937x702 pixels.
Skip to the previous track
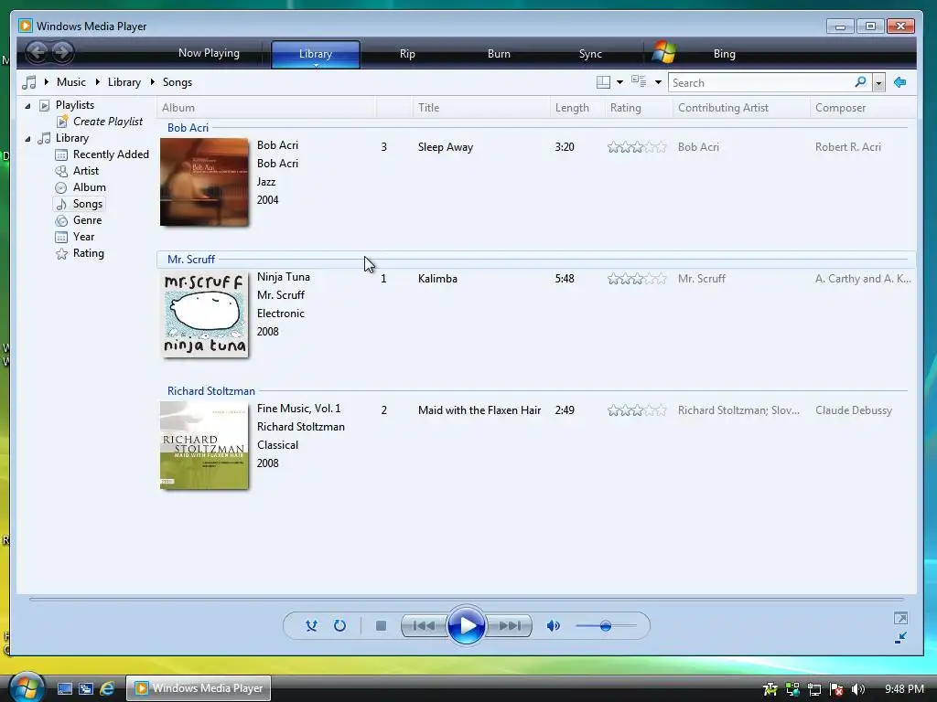(x=425, y=625)
